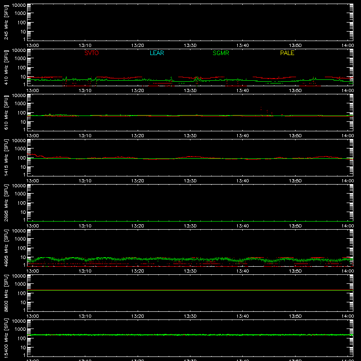Click 13:20 time label under 4995 MHz plot
The width and height of the screenshot is (361, 361).
click(138, 271)
